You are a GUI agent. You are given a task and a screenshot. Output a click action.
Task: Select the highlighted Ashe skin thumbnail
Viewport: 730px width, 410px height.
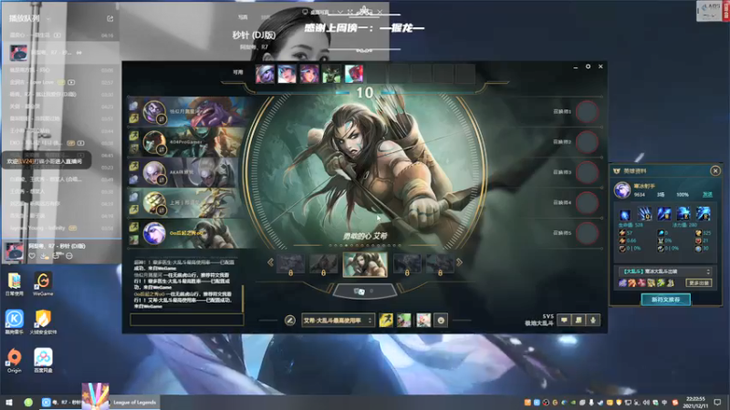[365, 264]
